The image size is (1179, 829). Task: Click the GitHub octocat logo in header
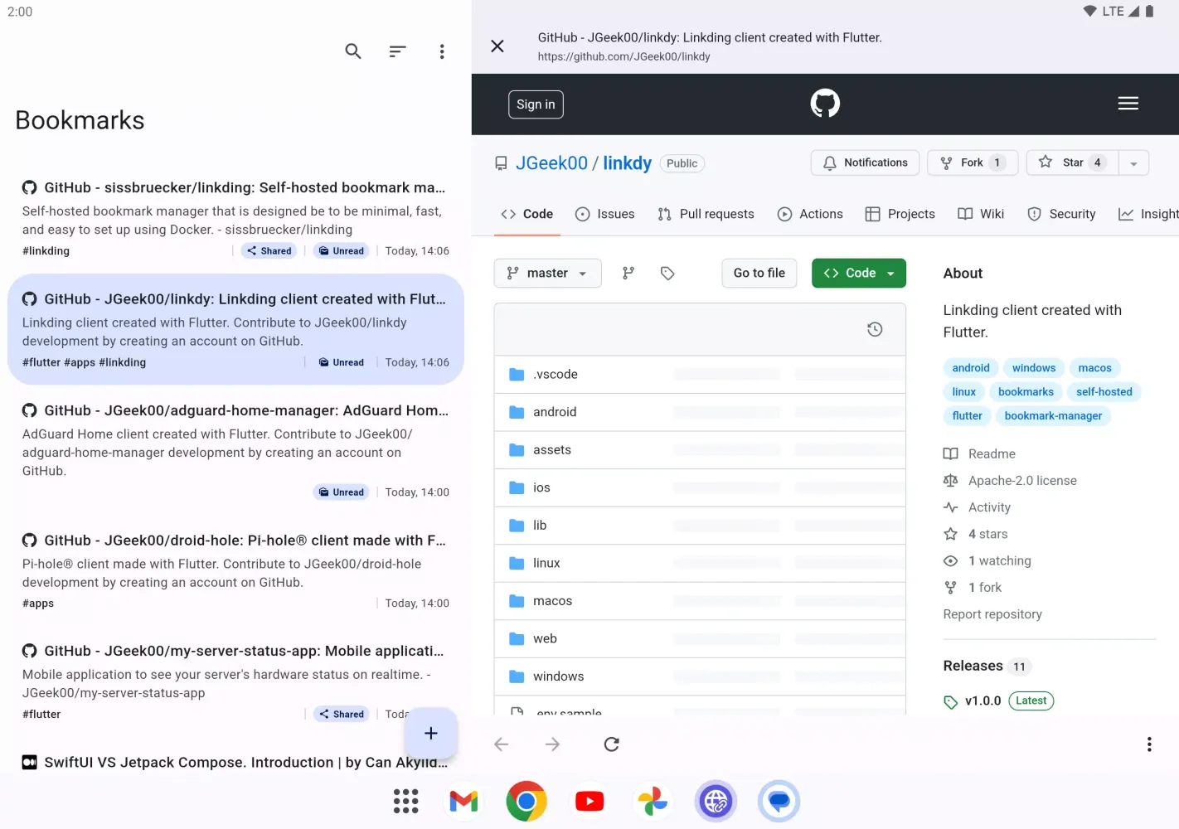[x=825, y=104]
